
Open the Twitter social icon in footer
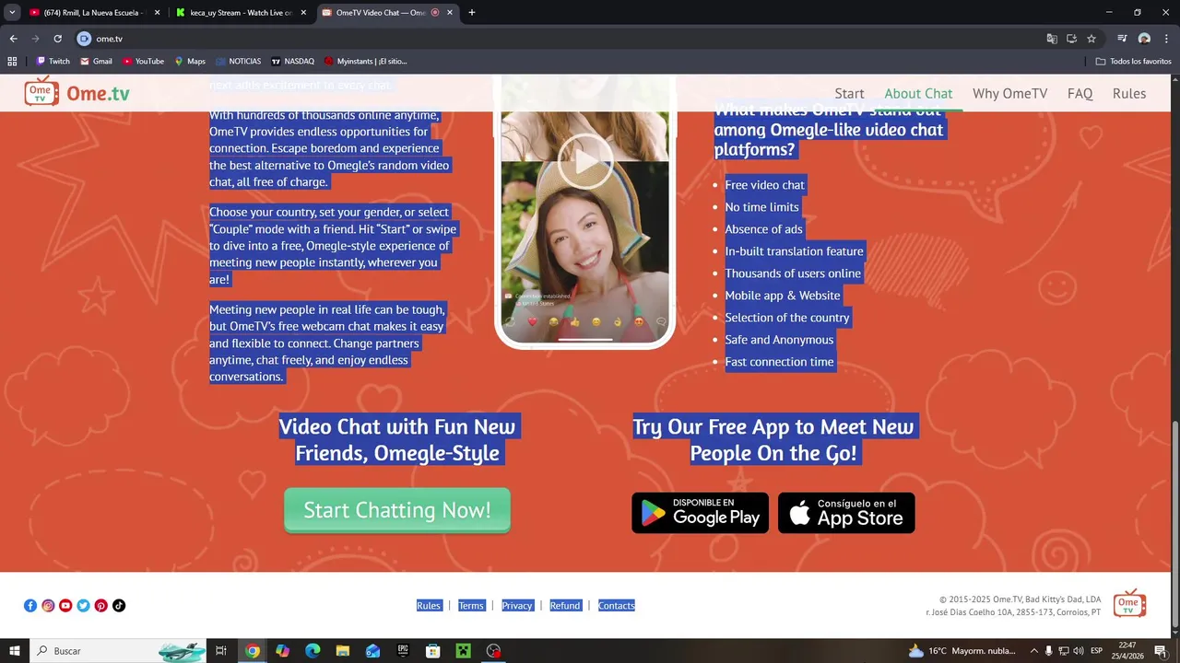83,605
